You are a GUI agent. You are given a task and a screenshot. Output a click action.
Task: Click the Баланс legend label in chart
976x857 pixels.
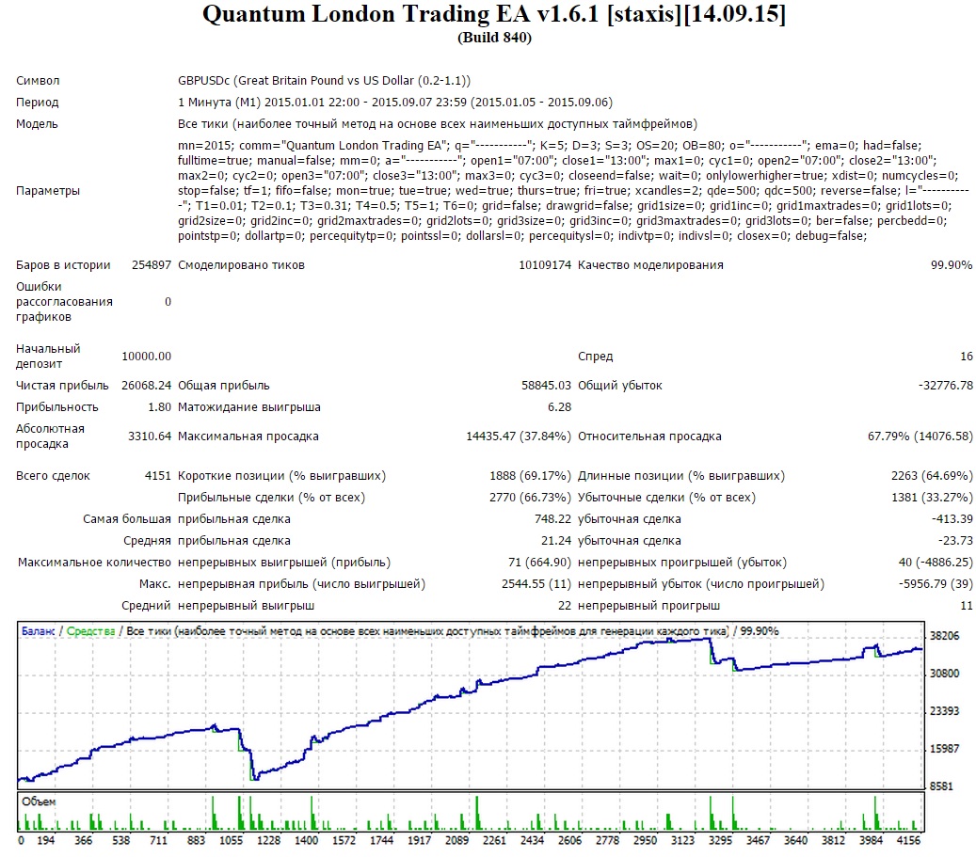[x=39, y=631]
